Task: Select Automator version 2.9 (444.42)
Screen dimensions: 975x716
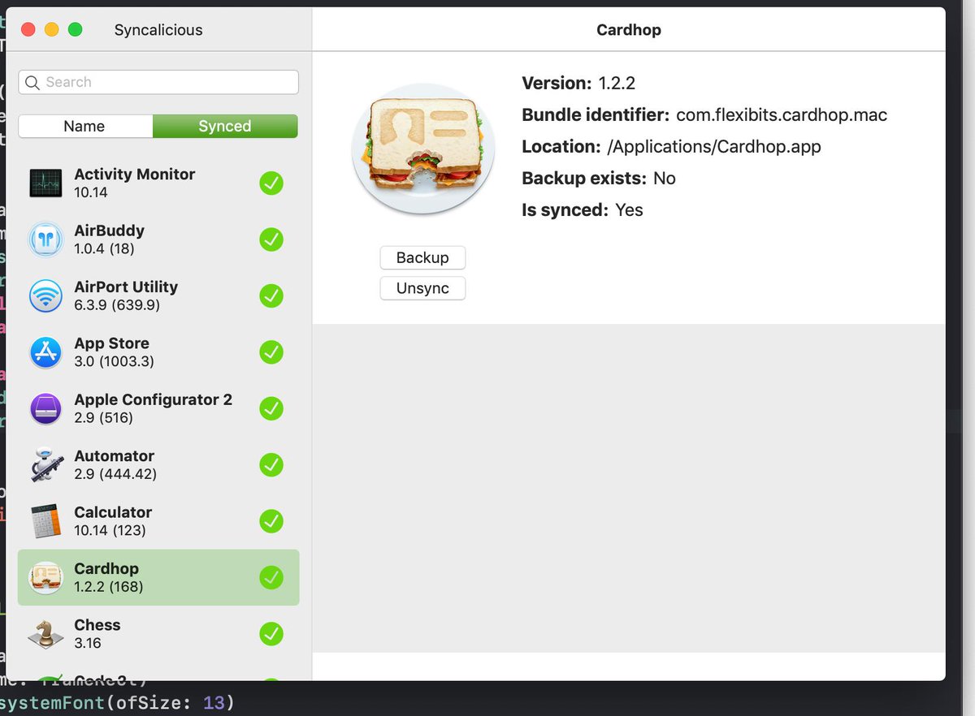Action: (115, 474)
